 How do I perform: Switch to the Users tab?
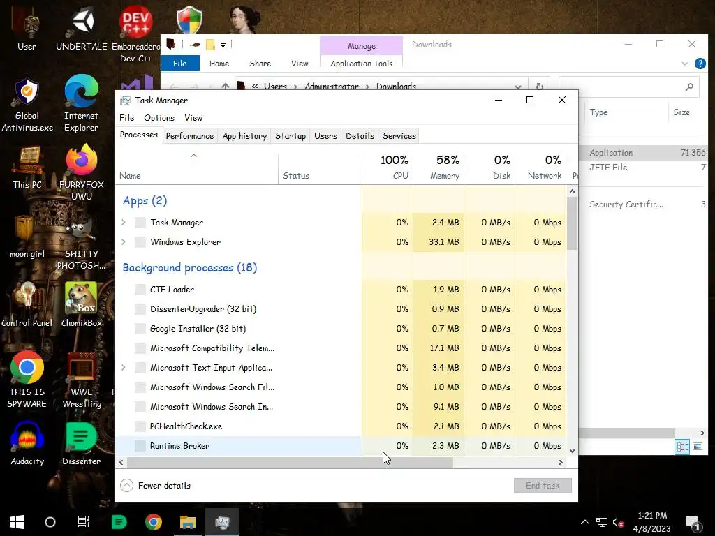pos(325,136)
